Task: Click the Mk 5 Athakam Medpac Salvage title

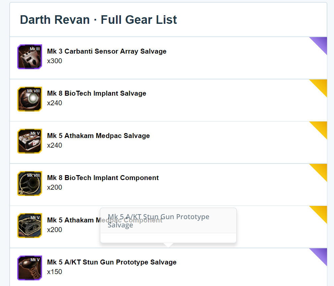Action: [98, 136]
